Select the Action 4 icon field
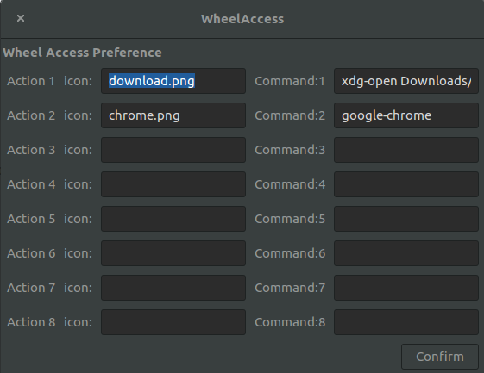484x373 pixels. (x=173, y=184)
